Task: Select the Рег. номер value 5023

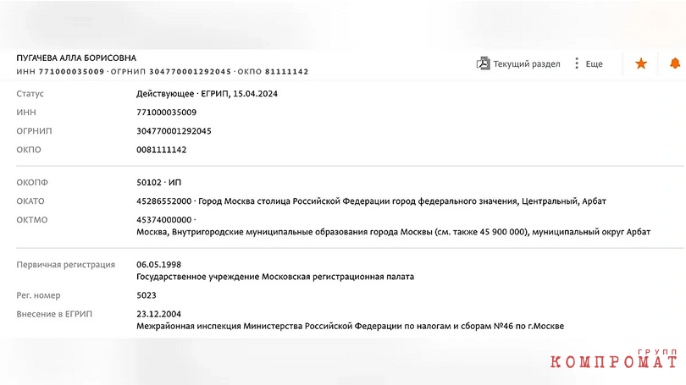Action: tap(147, 295)
